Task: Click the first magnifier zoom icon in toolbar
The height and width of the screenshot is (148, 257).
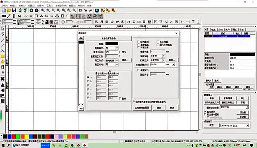Action: click(43, 10)
